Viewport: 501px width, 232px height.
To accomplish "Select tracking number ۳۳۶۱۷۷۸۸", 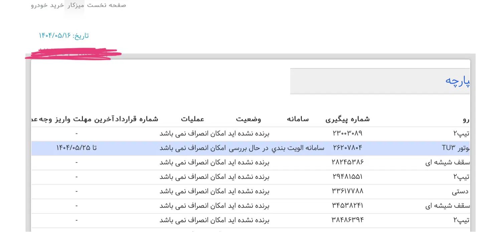I will click(347, 191).
